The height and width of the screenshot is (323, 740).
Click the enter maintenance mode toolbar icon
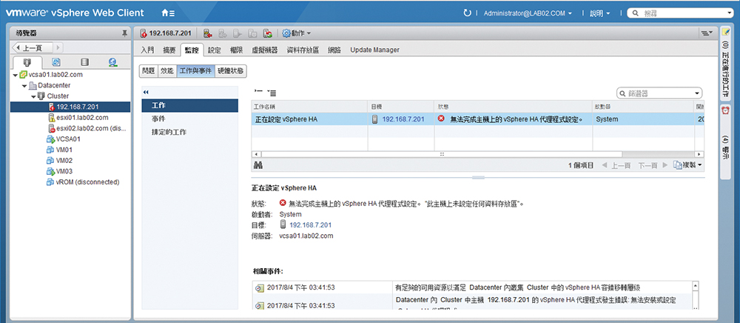[x=207, y=33]
